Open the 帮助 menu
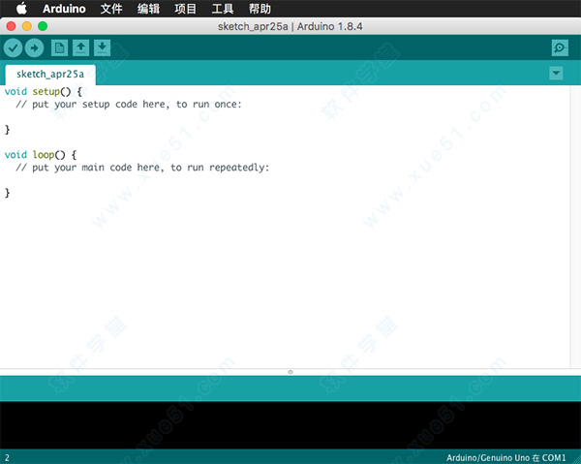The image size is (581, 464). click(260, 9)
